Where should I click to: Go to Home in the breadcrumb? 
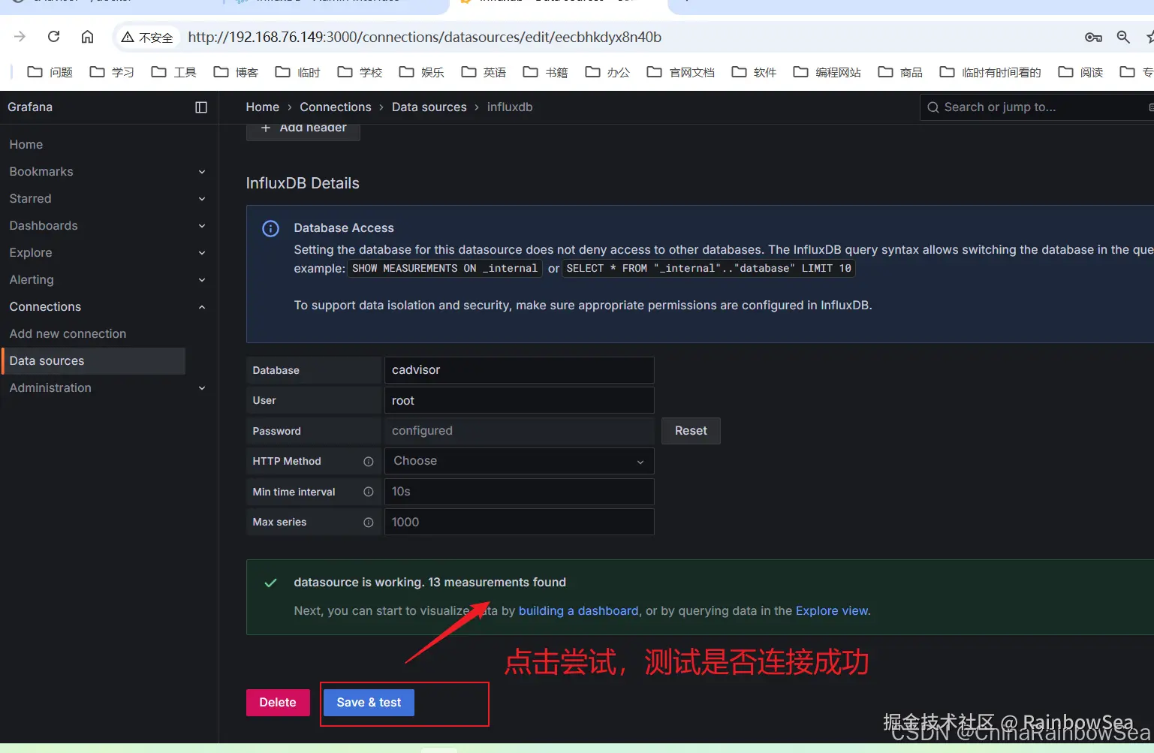click(263, 107)
